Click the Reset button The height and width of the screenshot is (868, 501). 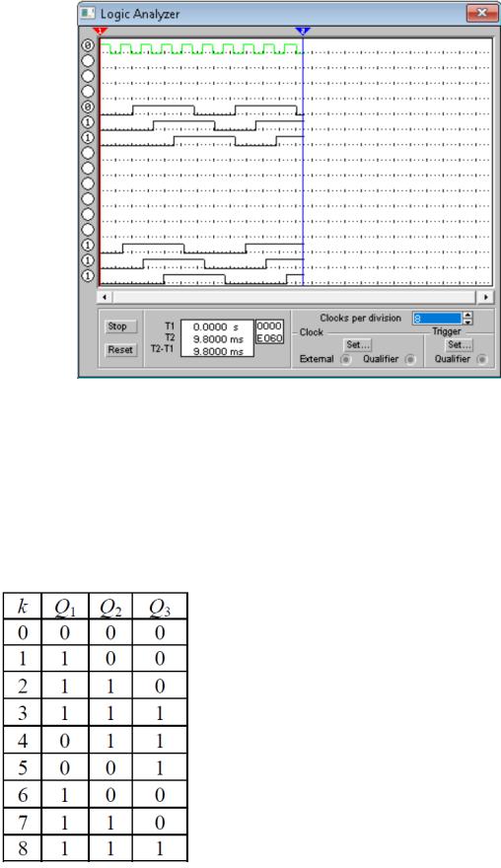[x=120, y=350]
